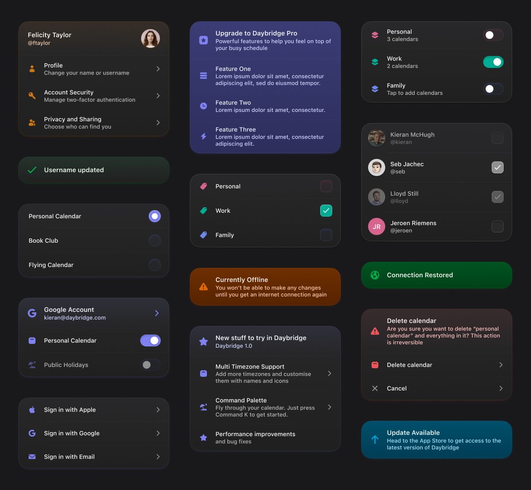This screenshot has height=490, width=531.
Task: Click the blue tag icon beside Family
Action: (204, 235)
